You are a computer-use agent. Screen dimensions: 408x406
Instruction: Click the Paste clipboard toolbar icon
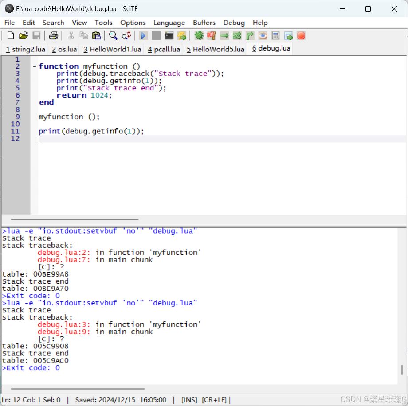coord(95,35)
